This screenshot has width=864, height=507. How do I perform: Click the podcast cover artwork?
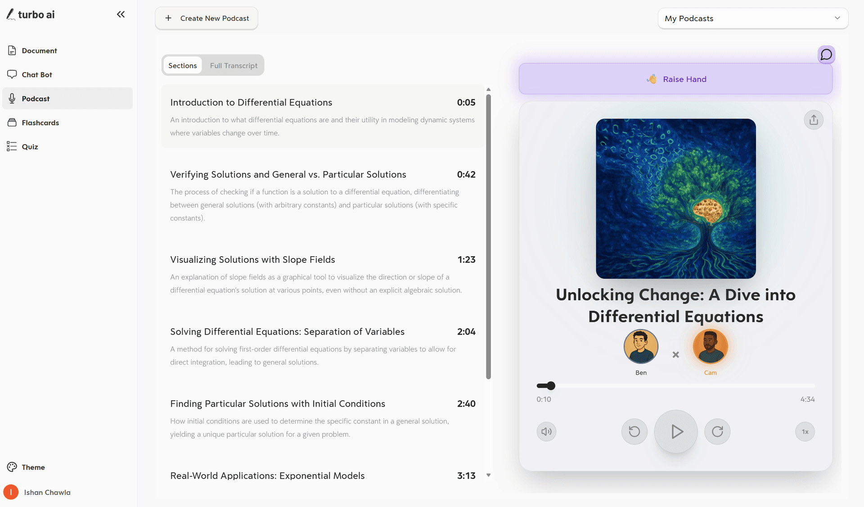click(675, 199)
